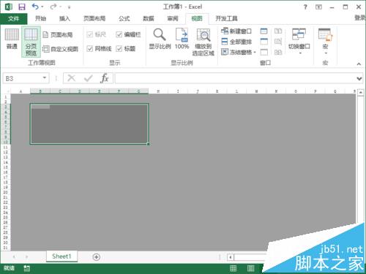Click the Undo arrow icon
Viewport: 366px width, 274px height.
tap(35, 7)
